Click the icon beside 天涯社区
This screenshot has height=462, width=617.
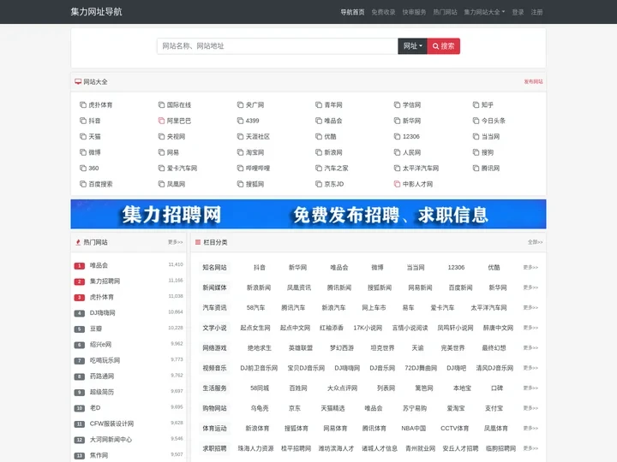[x=240, y=136]
